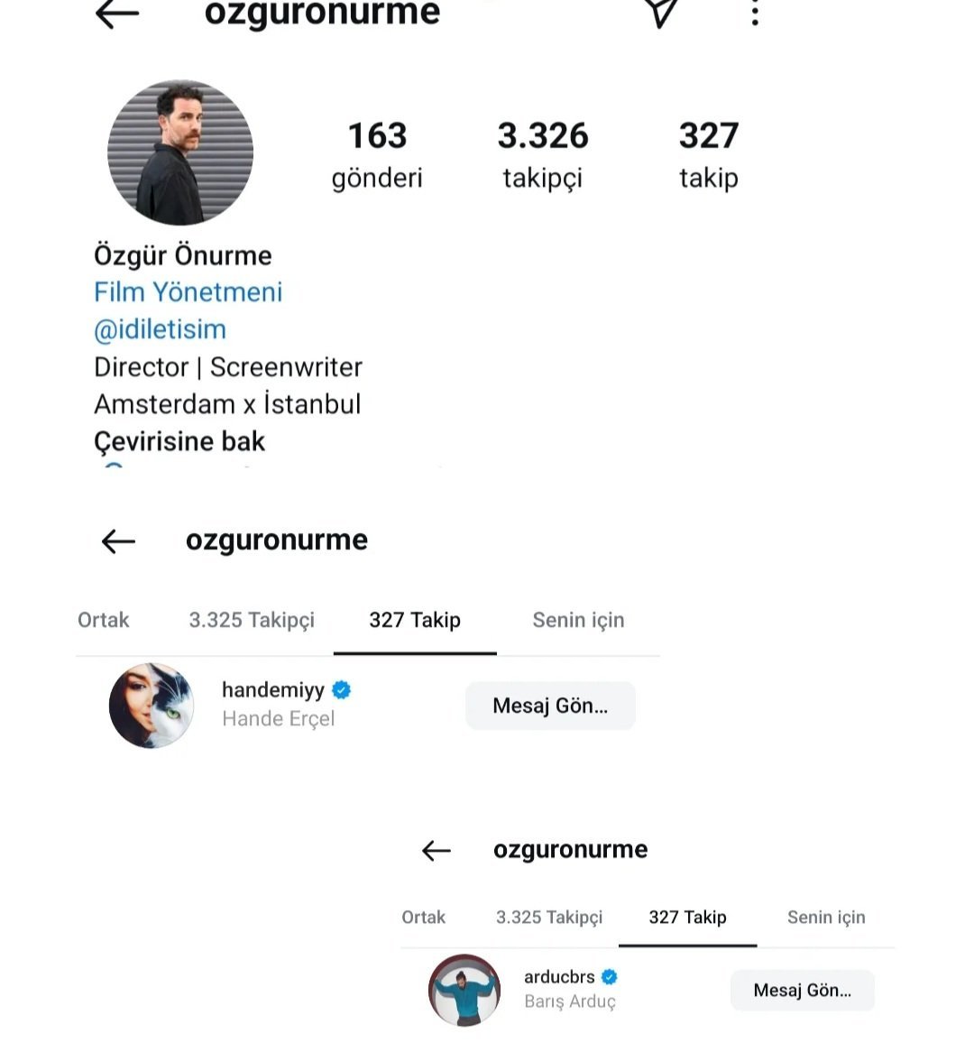The height and width of the screenshot is (1043, 974).
Task: Open the 163 gönderi posts count
Action: [377, 154]
